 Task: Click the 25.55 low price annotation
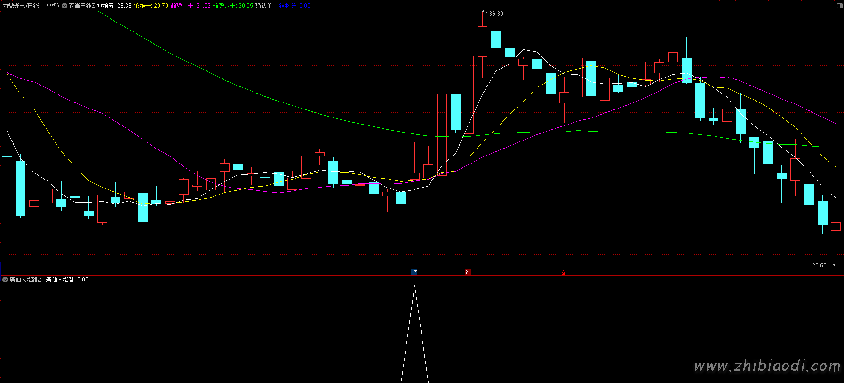819,266
